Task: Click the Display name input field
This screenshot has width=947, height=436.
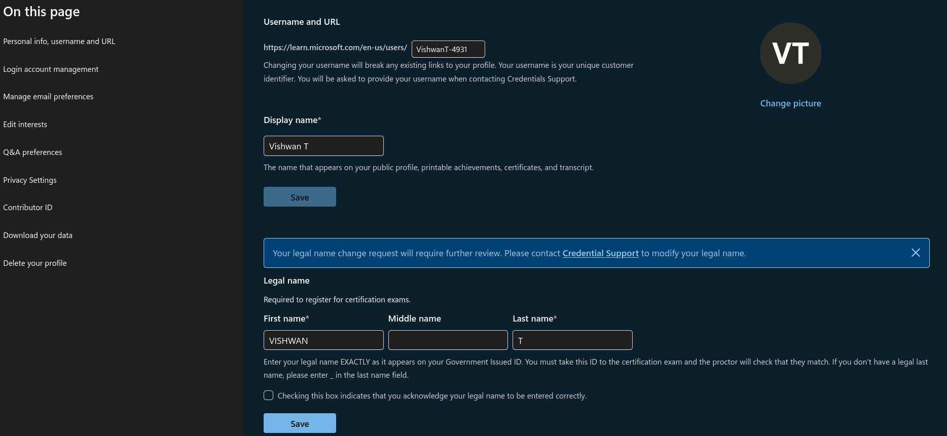Action: [x=323, y=146]
